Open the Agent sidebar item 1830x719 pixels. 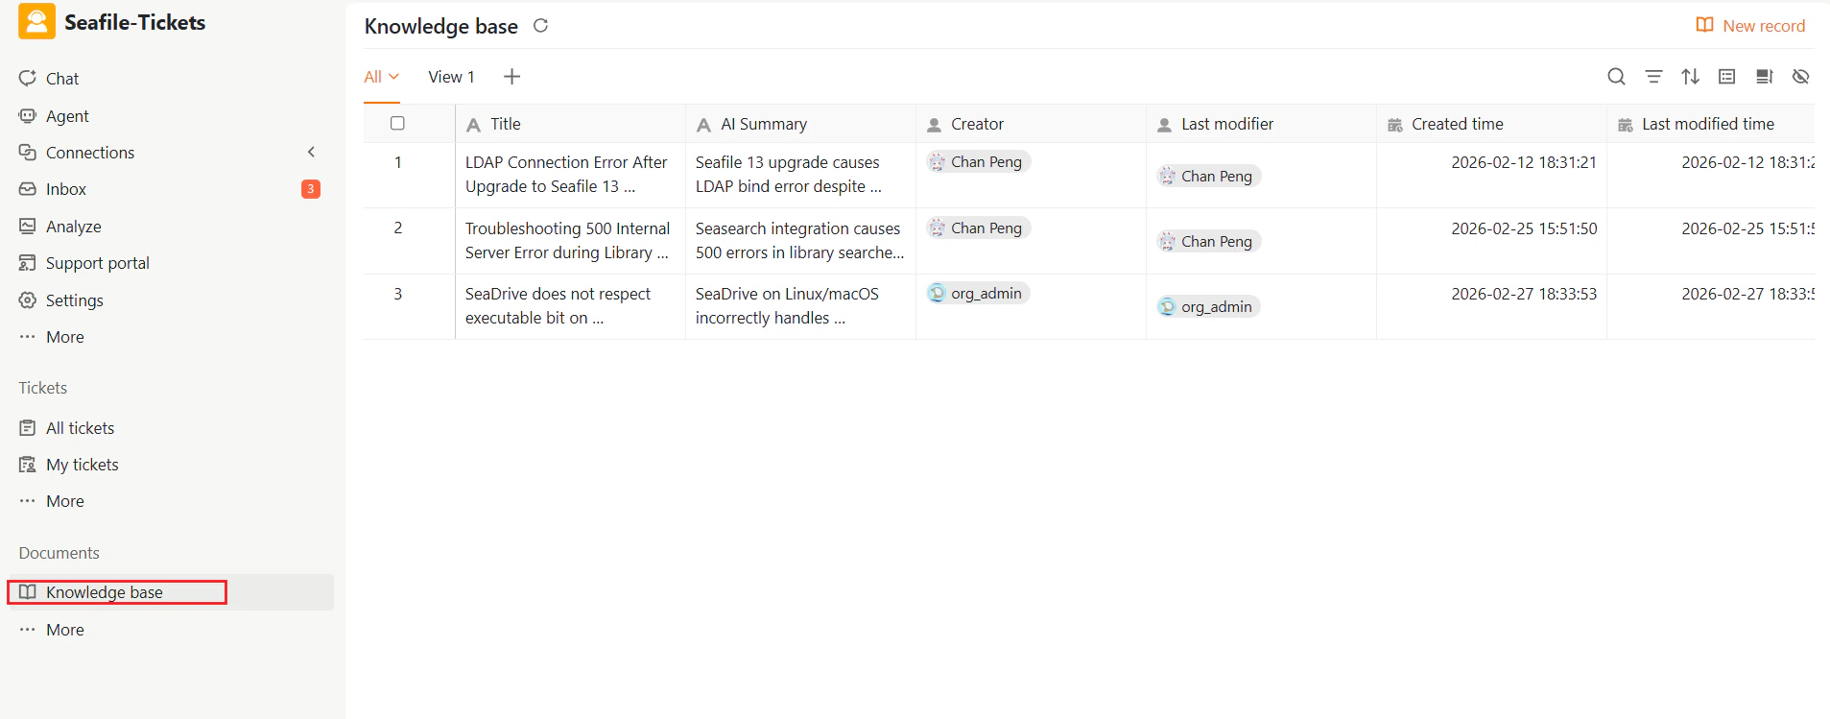[x=67, y=116]
